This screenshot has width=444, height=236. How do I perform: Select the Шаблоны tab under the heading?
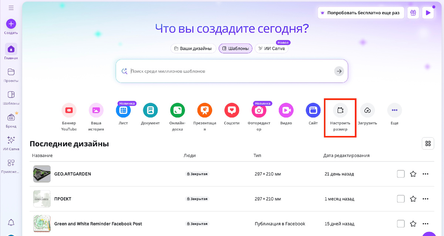pyautogui.click(x=236, y=48)
